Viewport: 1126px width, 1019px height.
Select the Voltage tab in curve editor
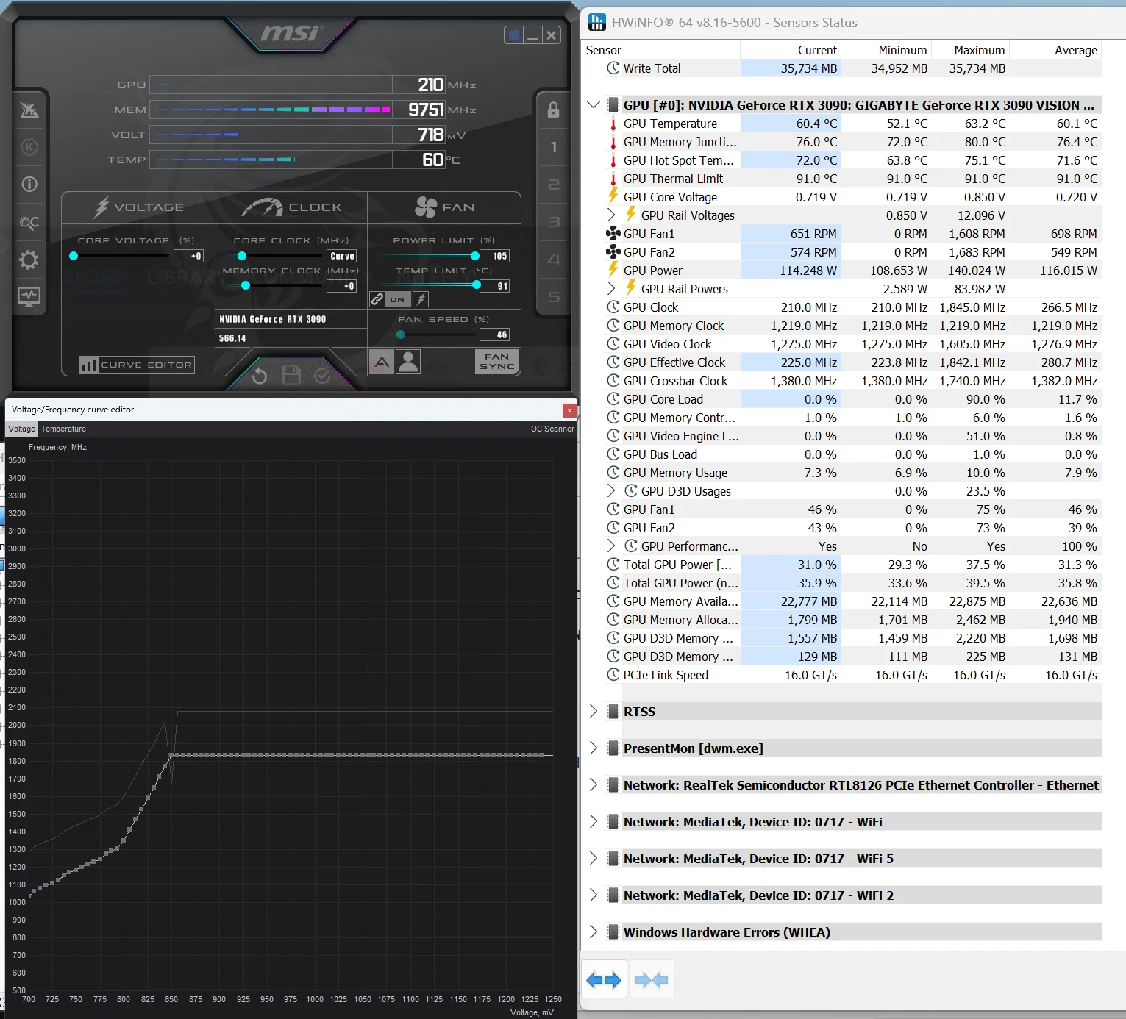pos(22,429)
